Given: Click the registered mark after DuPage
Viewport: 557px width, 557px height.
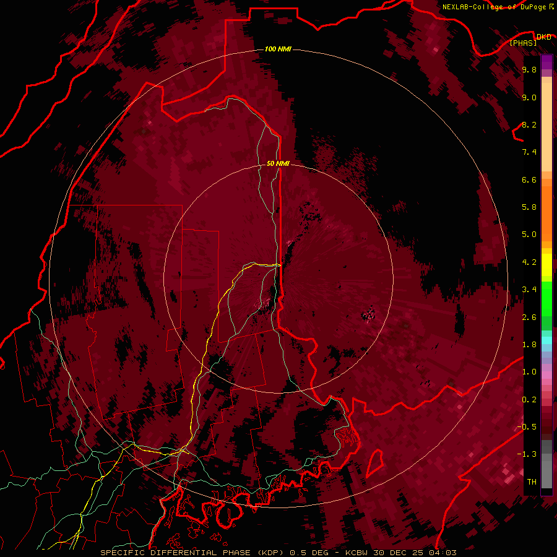Looking at the screenshot, I should point(551,6).
